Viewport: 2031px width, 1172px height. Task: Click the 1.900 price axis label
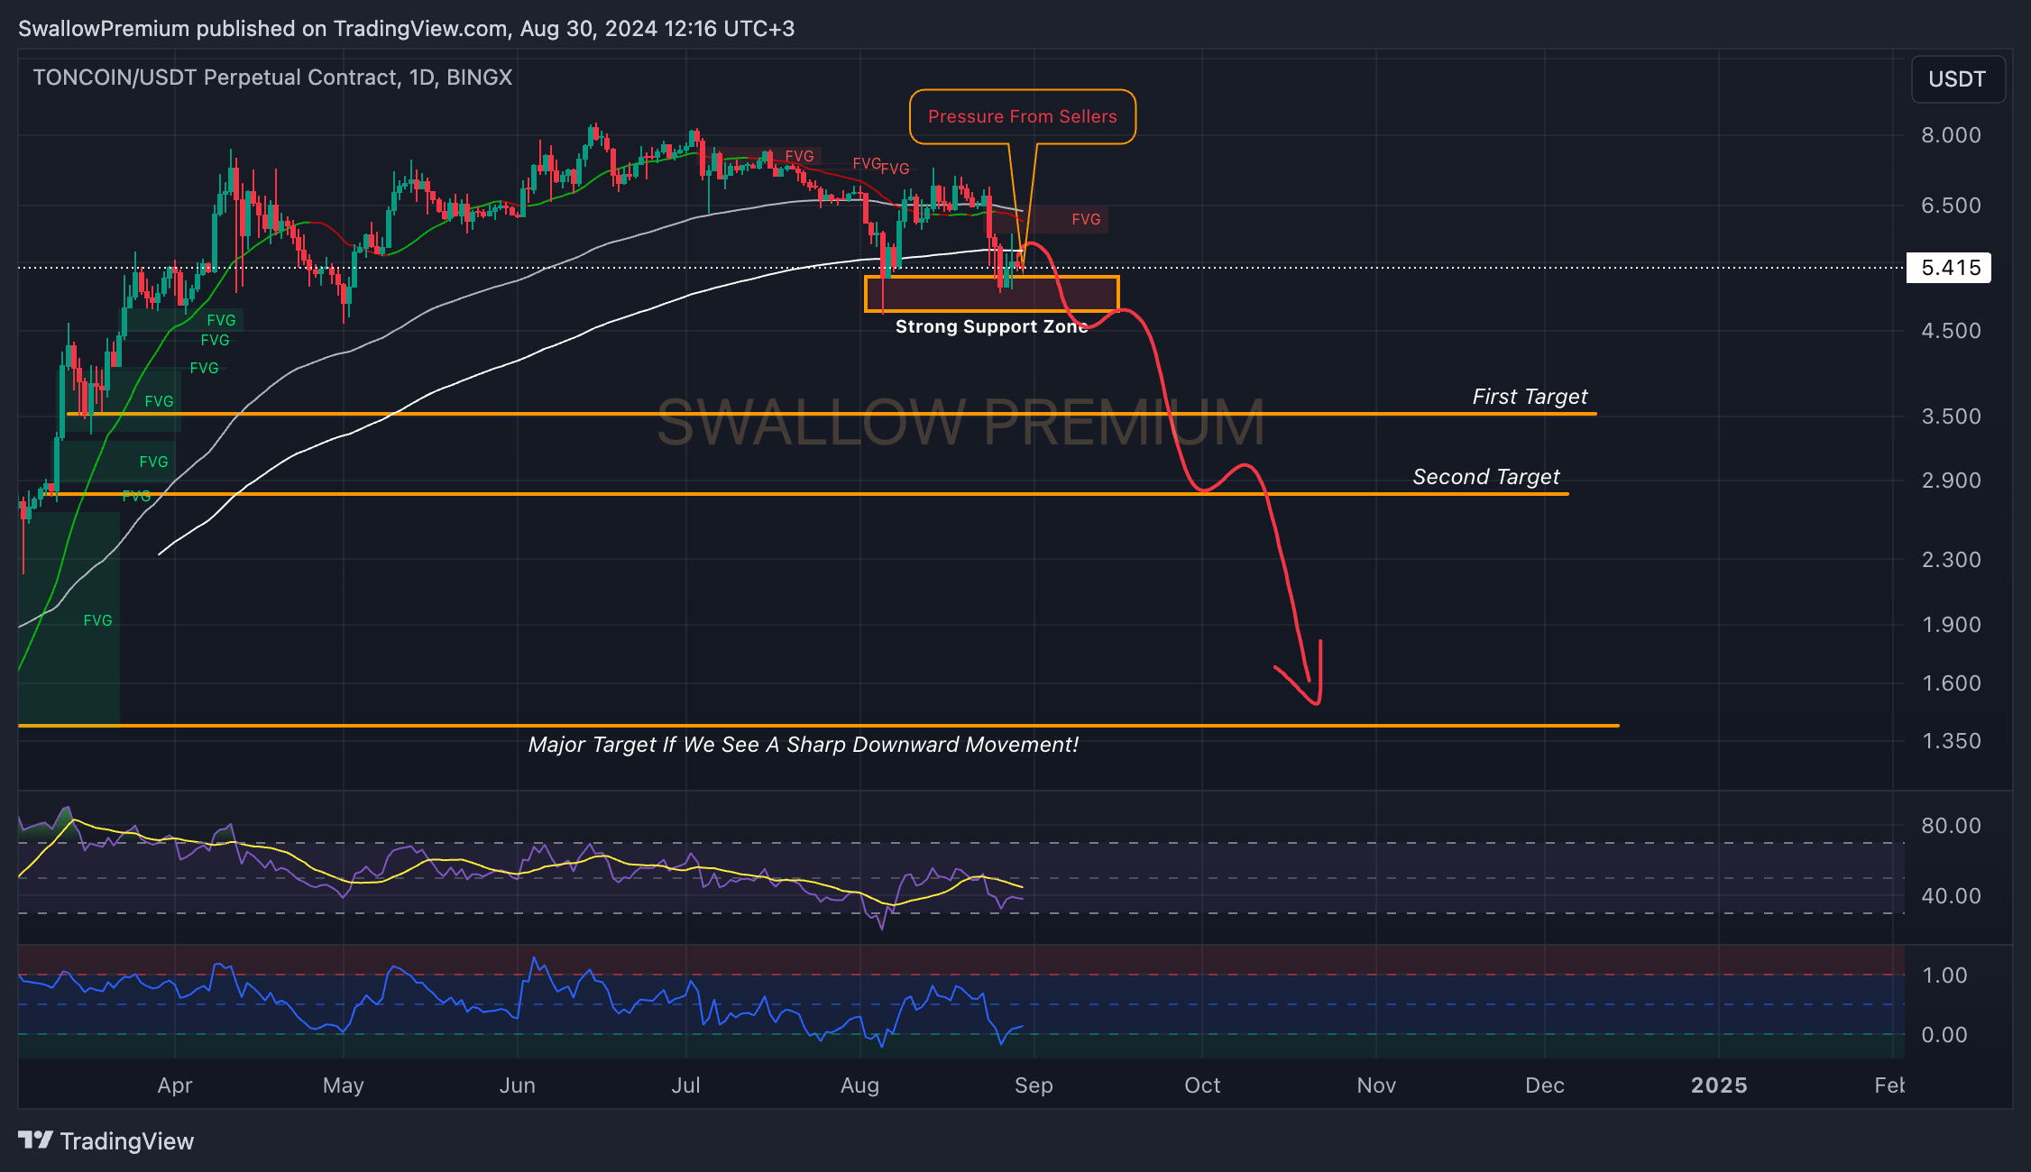coord(1951,625)
